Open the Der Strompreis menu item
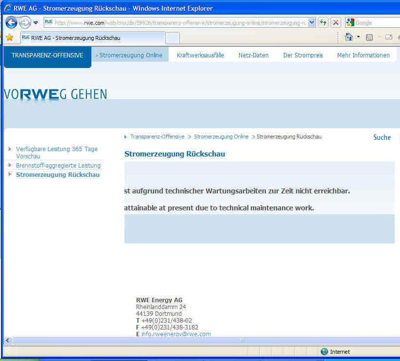Screen dimensions: 400x361 pyautogui.click(x=303, y=55)
